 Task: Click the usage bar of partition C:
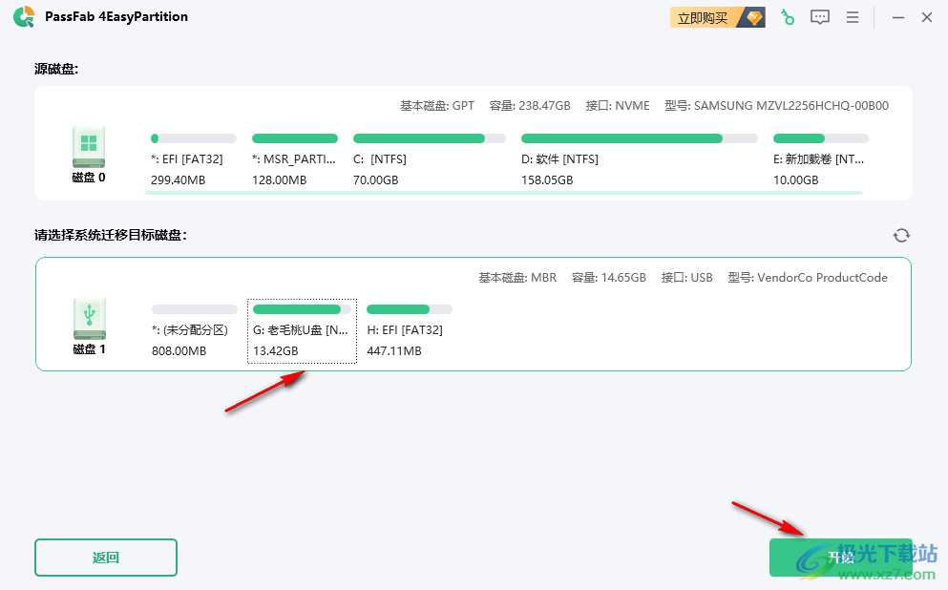click(430, 138)
